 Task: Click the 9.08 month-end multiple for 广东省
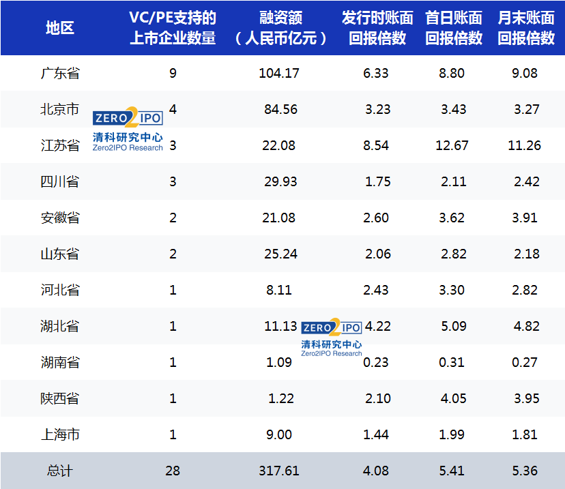pyautogui.click(x=525, y=73)
